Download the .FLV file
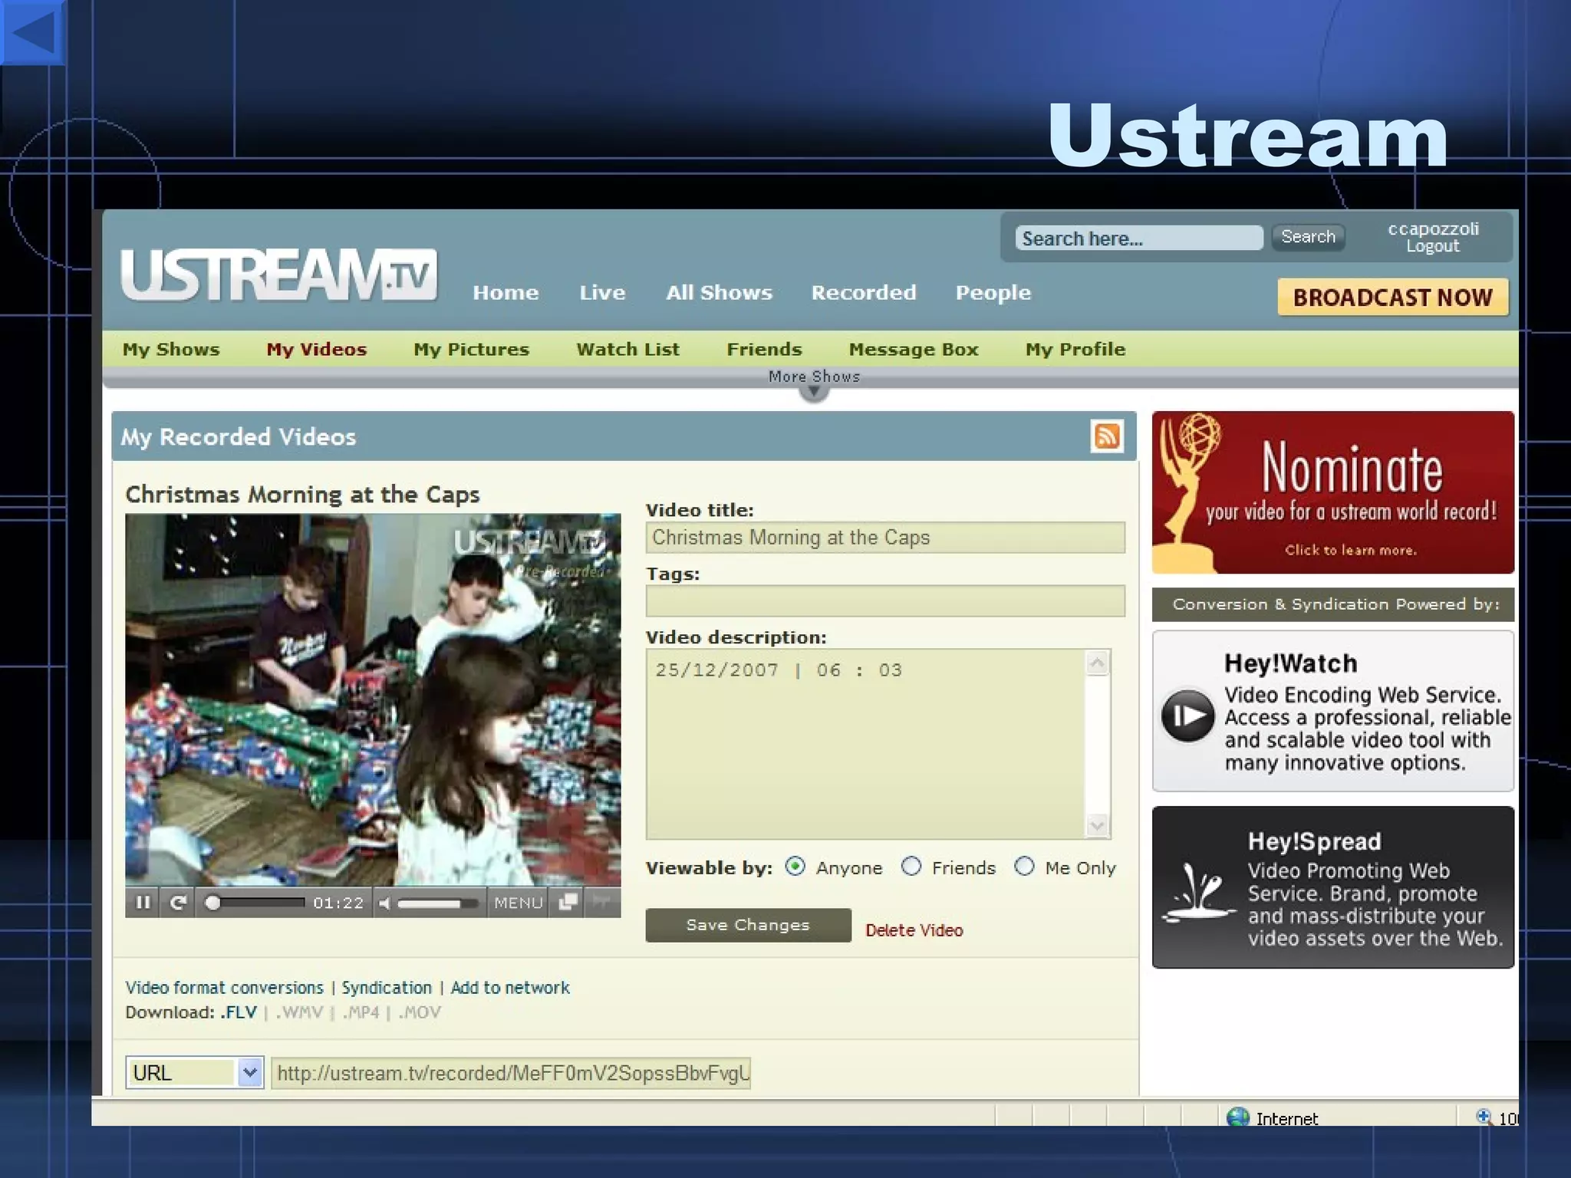The height and width of the screenshot is (1178, 1571). (x=239, y=1012)
